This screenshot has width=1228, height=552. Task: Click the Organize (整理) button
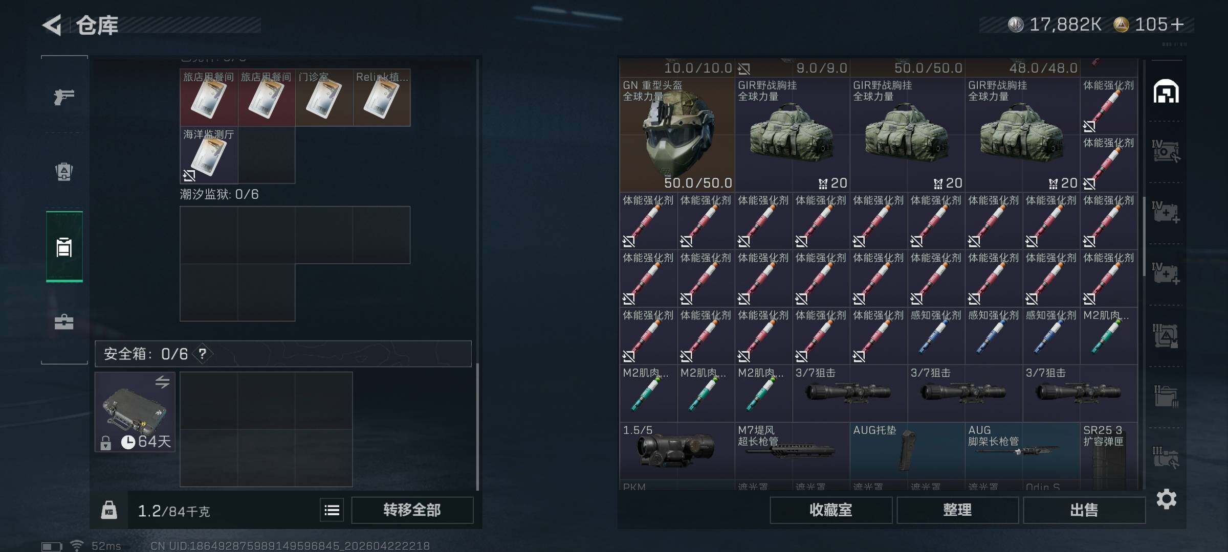957,510
